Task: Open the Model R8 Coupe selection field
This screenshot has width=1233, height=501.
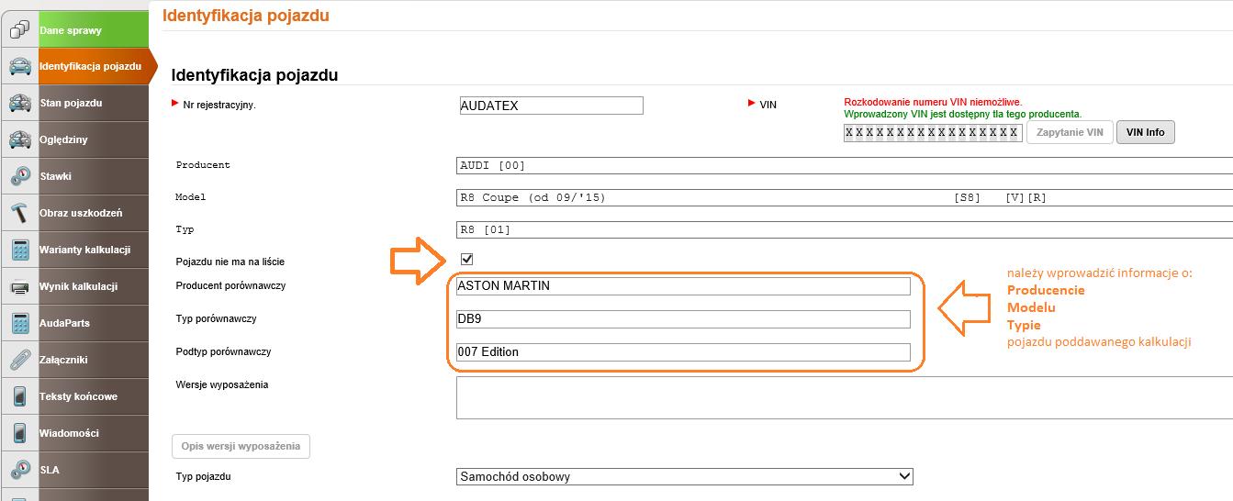Action: [x=845, y=197]
